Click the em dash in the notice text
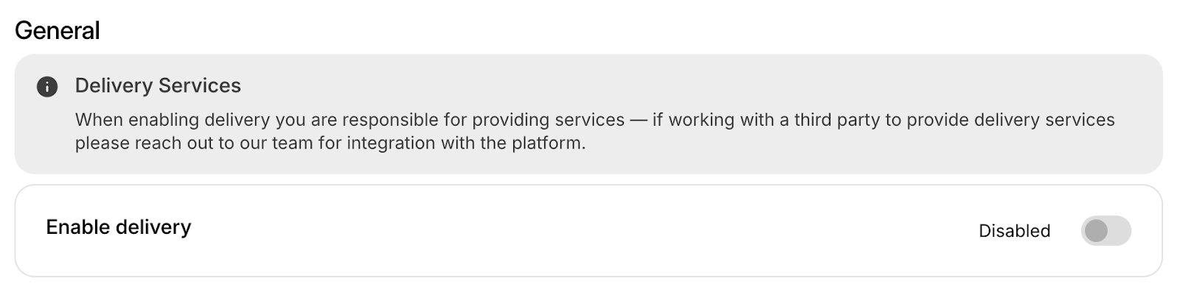The image size is (1180, 303). 639,120
